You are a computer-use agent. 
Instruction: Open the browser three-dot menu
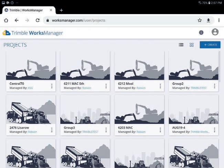click(219, 20)
